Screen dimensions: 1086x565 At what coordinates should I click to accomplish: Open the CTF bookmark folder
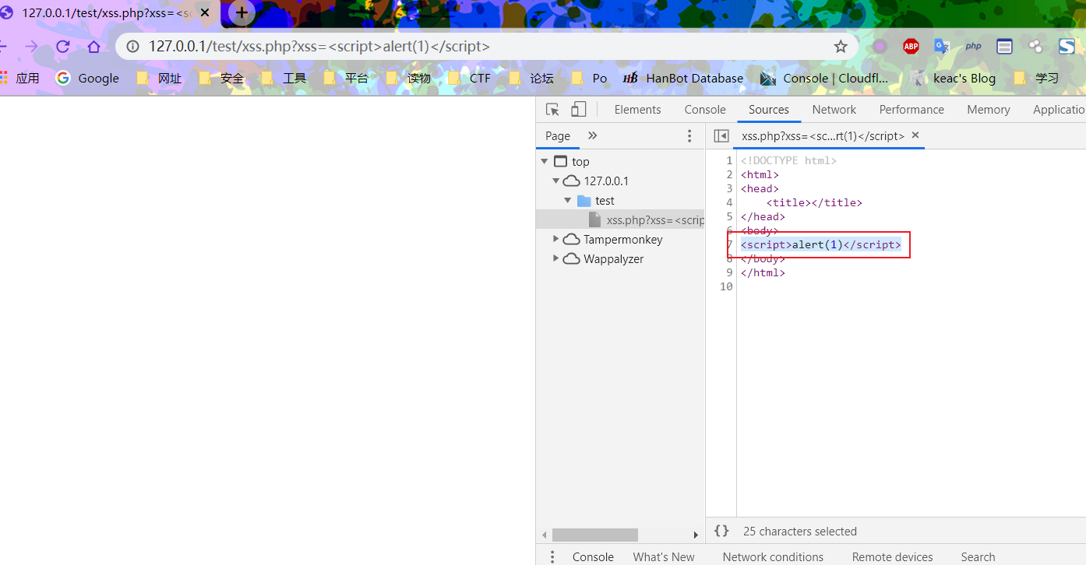[x=470, y=78]
